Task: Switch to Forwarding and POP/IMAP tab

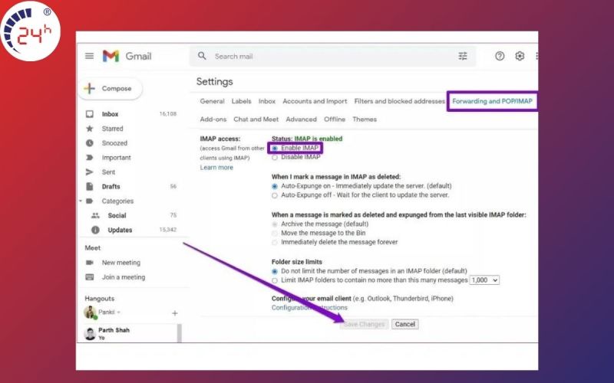Action: [492, 101]
